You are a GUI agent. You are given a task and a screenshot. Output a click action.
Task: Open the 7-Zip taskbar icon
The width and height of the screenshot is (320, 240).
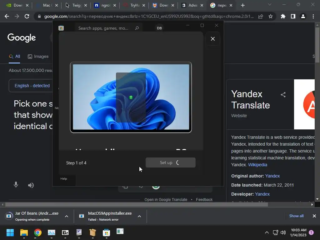65,232
